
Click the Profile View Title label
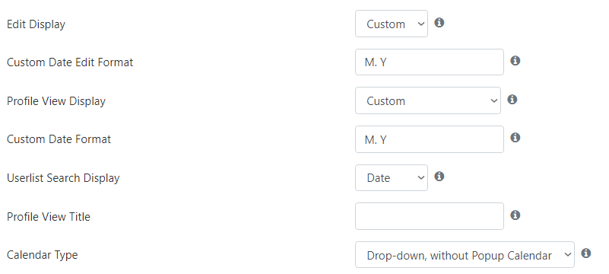[49, 216]
